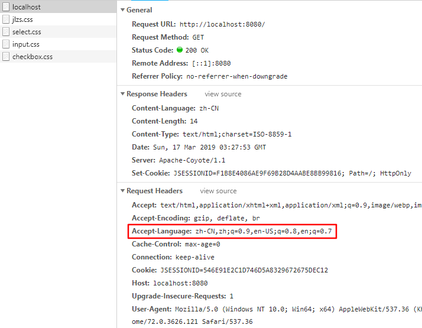Click the document icon beside jlzs.css
This screenshot has height=328, width=422.
click(x=7, y=20)
